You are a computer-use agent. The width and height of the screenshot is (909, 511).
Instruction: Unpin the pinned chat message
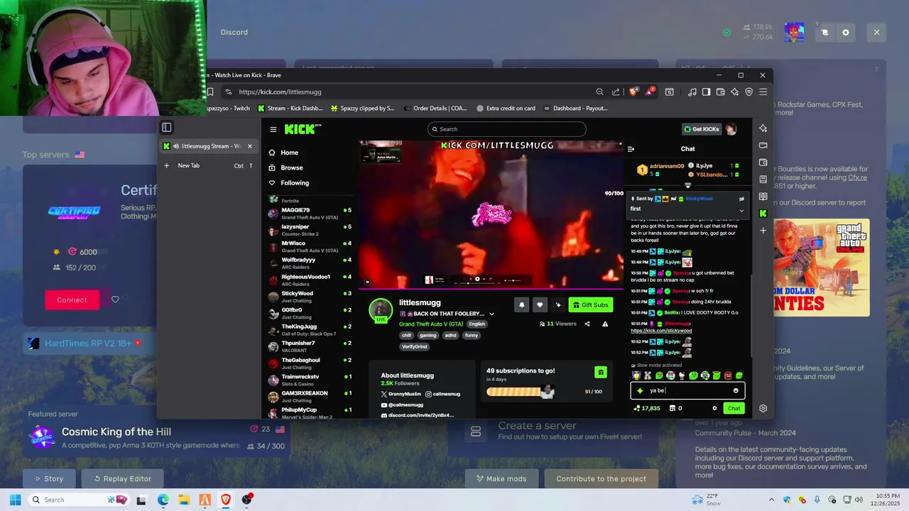(741, 199)
